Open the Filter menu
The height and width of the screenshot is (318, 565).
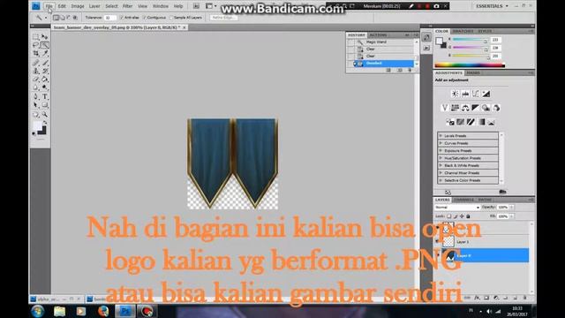point(127,6)
